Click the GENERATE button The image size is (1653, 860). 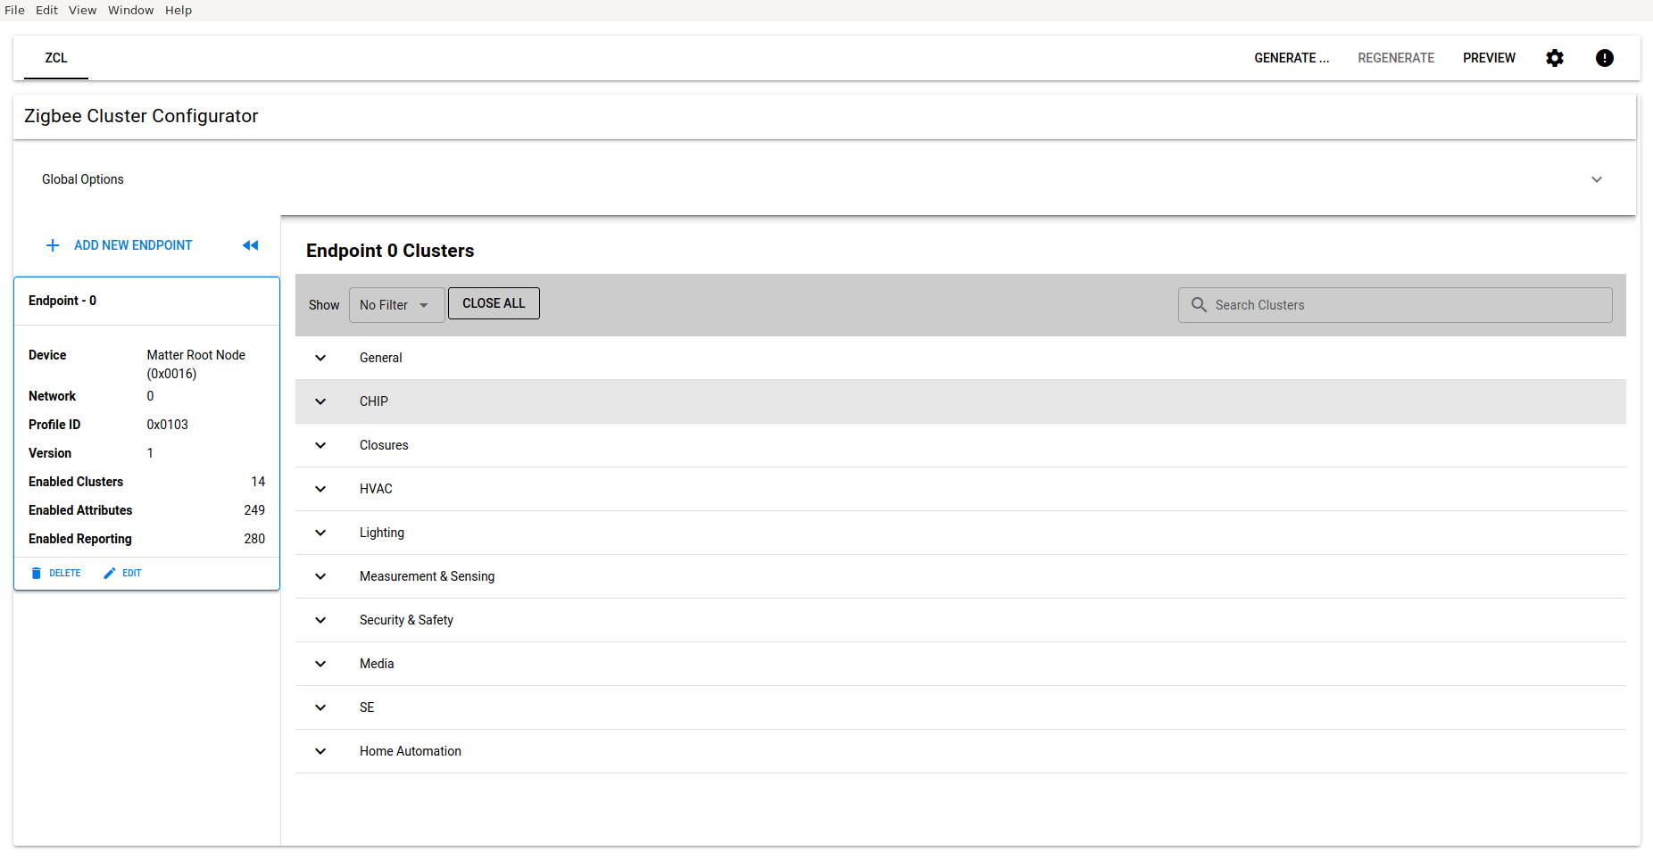[x=1291, y=58]
